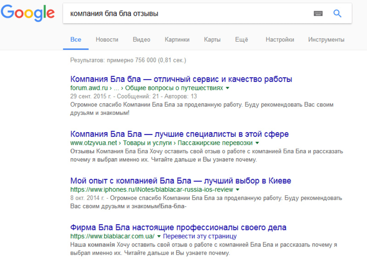
Task: Expand dropdown arrow next to blablacar.com.ua
Action: tap(159, 236)
